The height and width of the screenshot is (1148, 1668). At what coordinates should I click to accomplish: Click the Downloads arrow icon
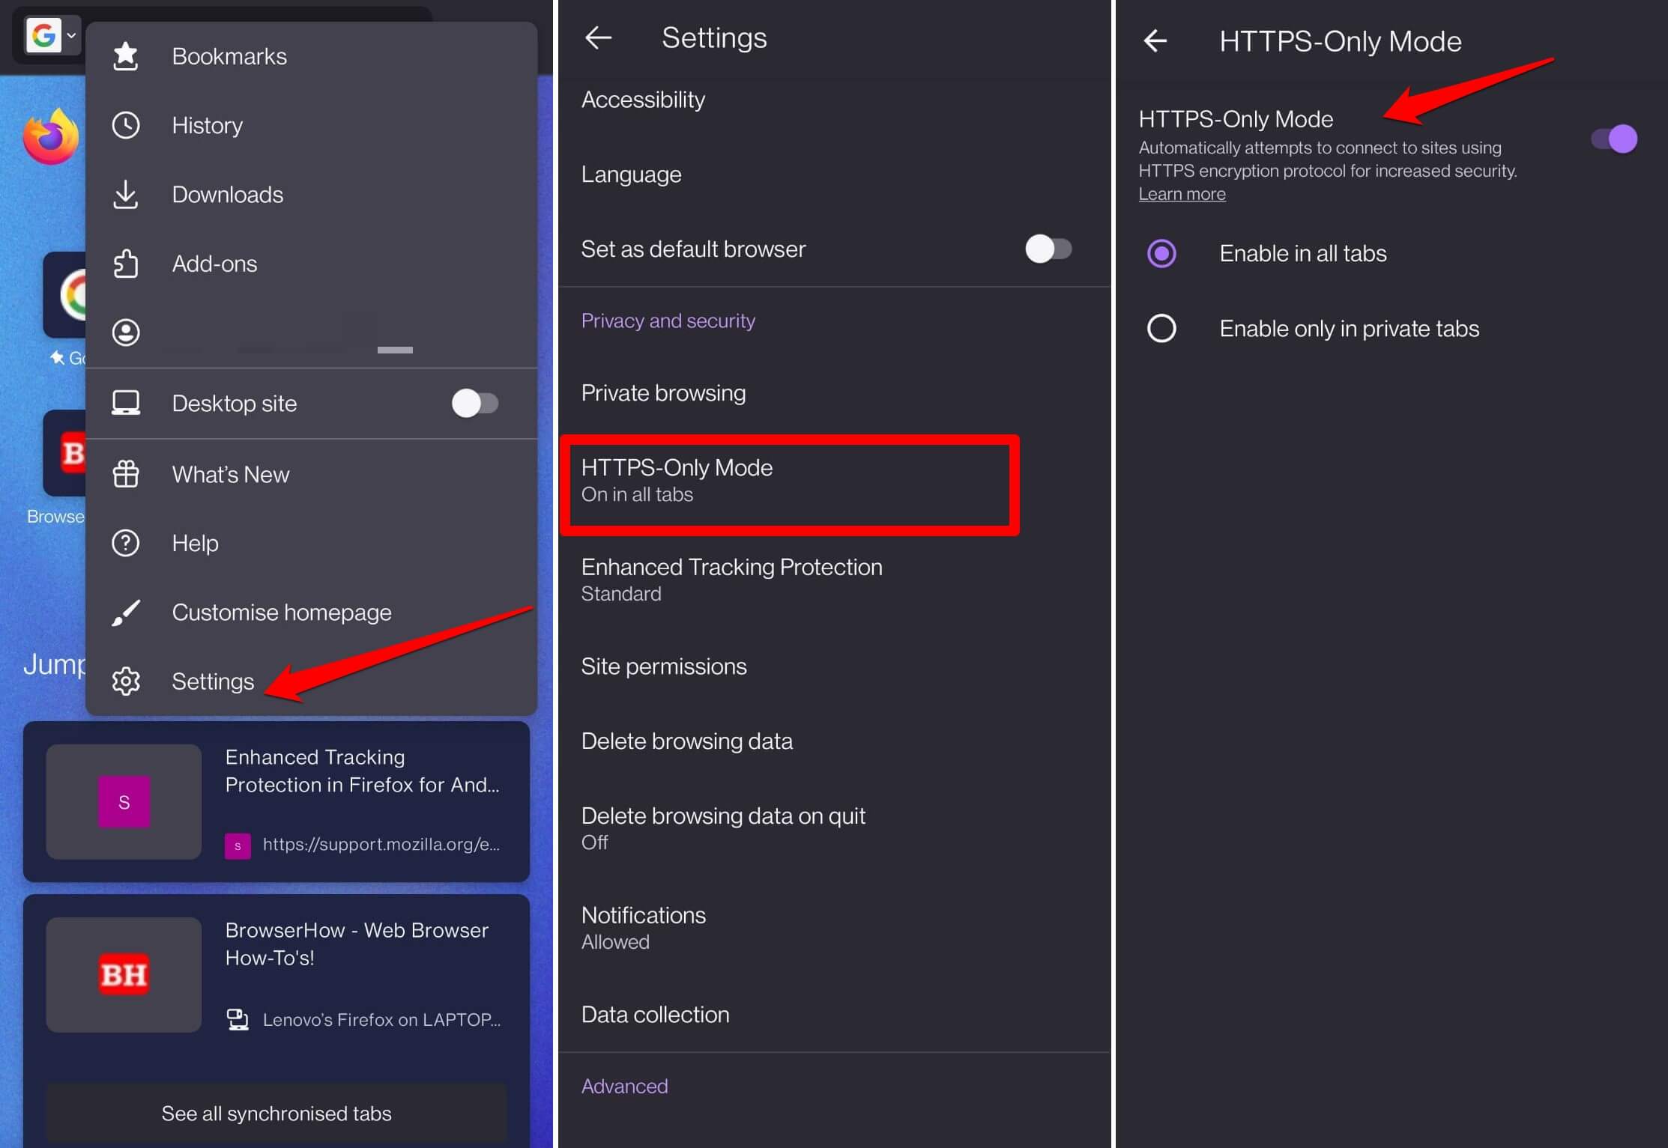tap(125, 195)
